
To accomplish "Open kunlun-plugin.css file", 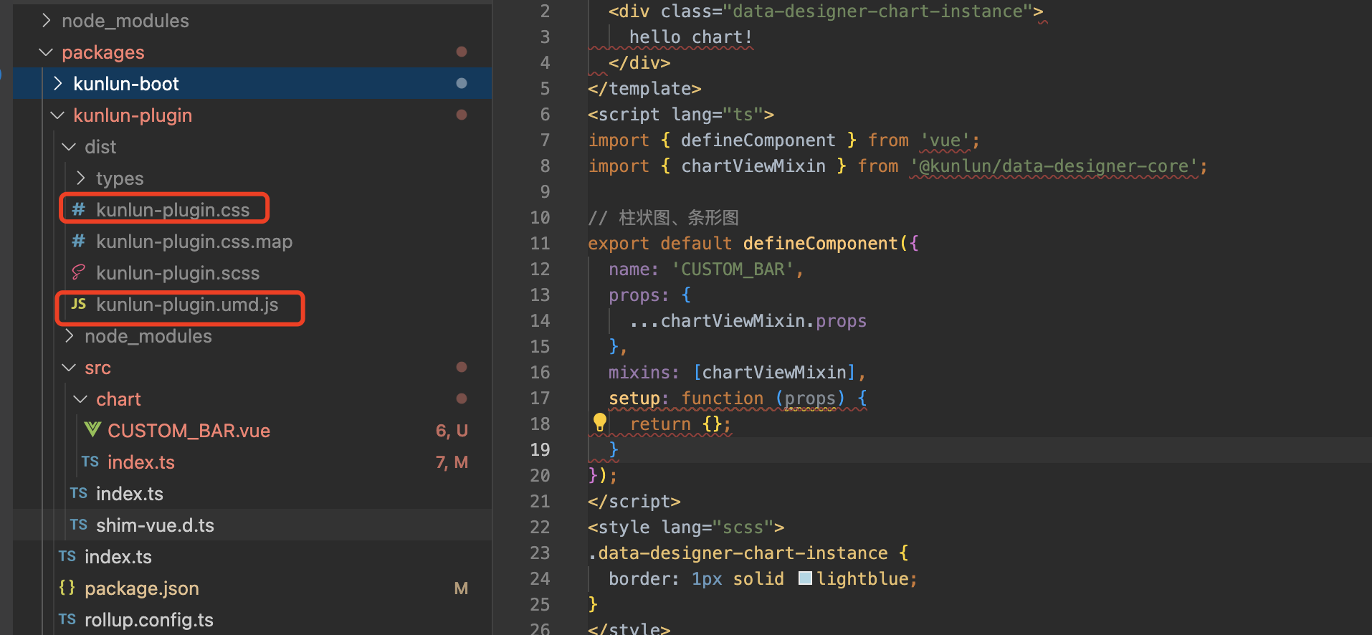I will [x=173, y=210].
